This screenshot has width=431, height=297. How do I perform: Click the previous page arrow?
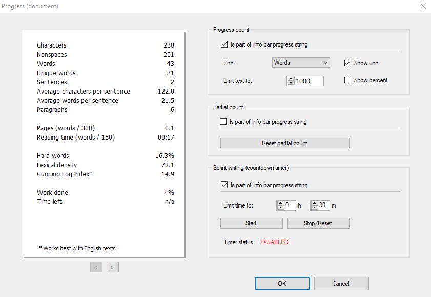point(96,267)
